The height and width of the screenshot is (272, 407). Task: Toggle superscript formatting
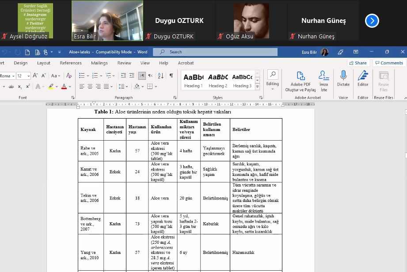(x=28, y=86)
